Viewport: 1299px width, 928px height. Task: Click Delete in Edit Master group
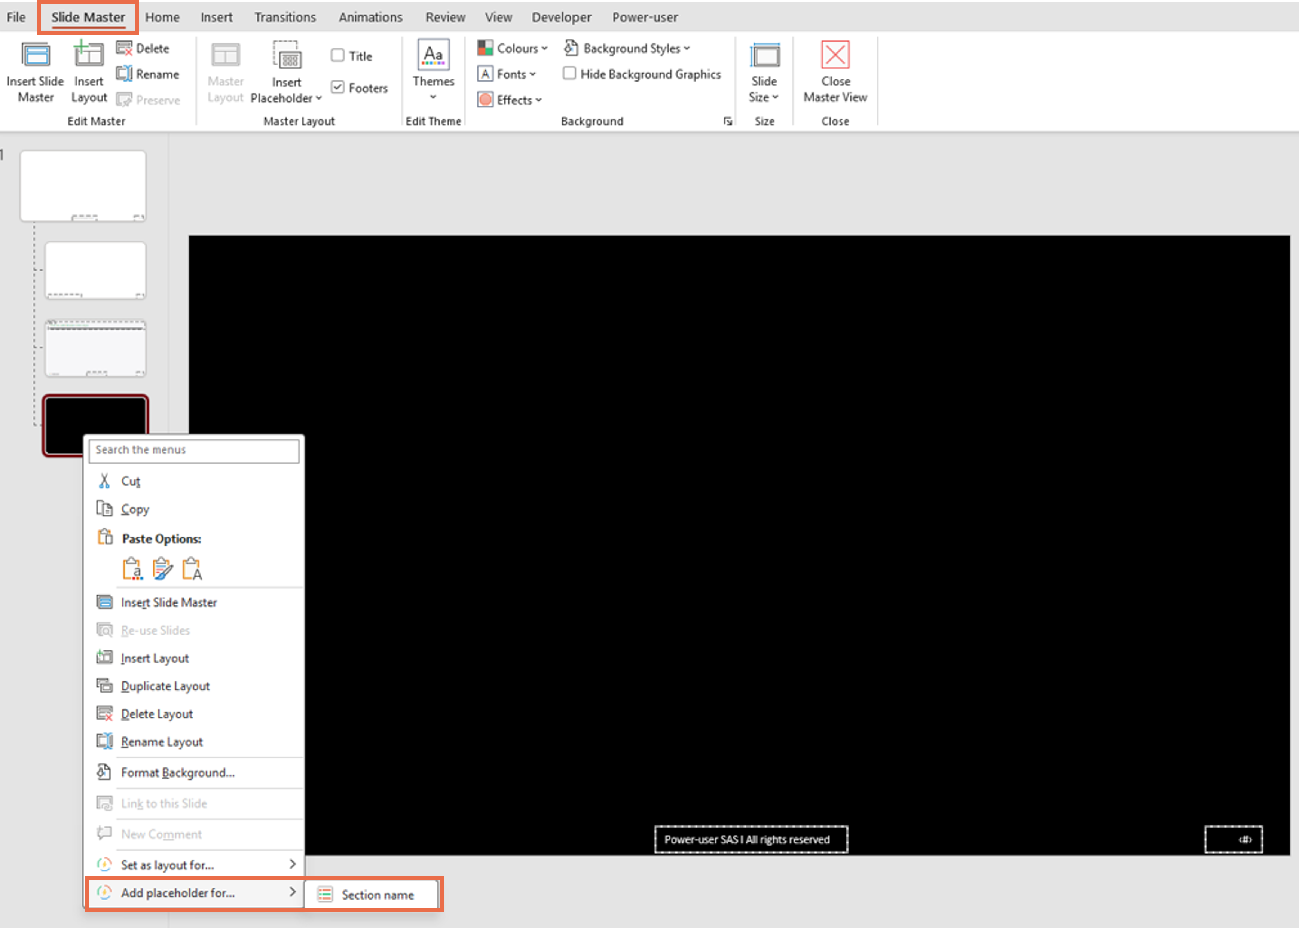(x=143, y=48)
